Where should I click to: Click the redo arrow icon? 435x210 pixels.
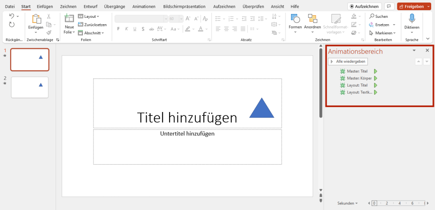click(x=11, y=25)
